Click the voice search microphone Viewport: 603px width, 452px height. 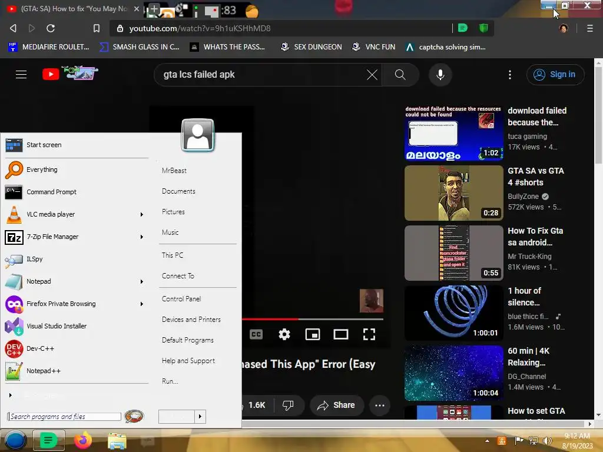[x=440, y=75]
